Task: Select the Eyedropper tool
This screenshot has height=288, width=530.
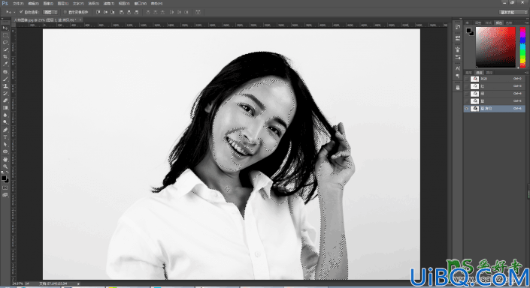Action: pos(5,64)
